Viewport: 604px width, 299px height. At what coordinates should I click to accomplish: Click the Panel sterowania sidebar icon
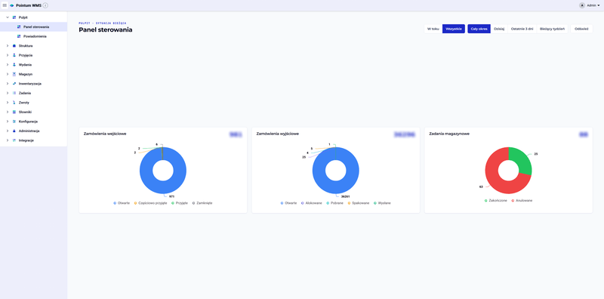(19, 27)
